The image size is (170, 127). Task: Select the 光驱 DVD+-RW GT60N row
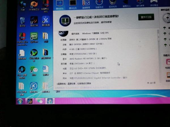click(84, 68)
